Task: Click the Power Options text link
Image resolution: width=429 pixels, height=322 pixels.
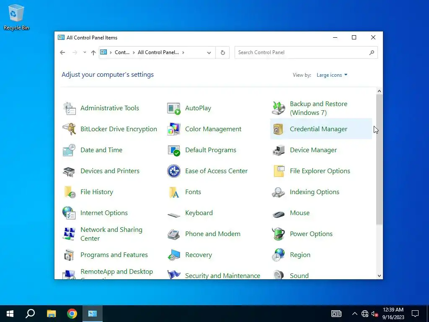Action: tap(311, 234)
